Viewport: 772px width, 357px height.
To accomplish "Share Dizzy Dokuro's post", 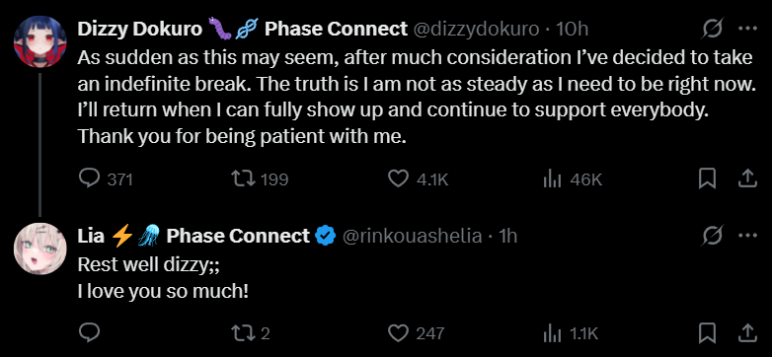I will [x=746, y=178].
